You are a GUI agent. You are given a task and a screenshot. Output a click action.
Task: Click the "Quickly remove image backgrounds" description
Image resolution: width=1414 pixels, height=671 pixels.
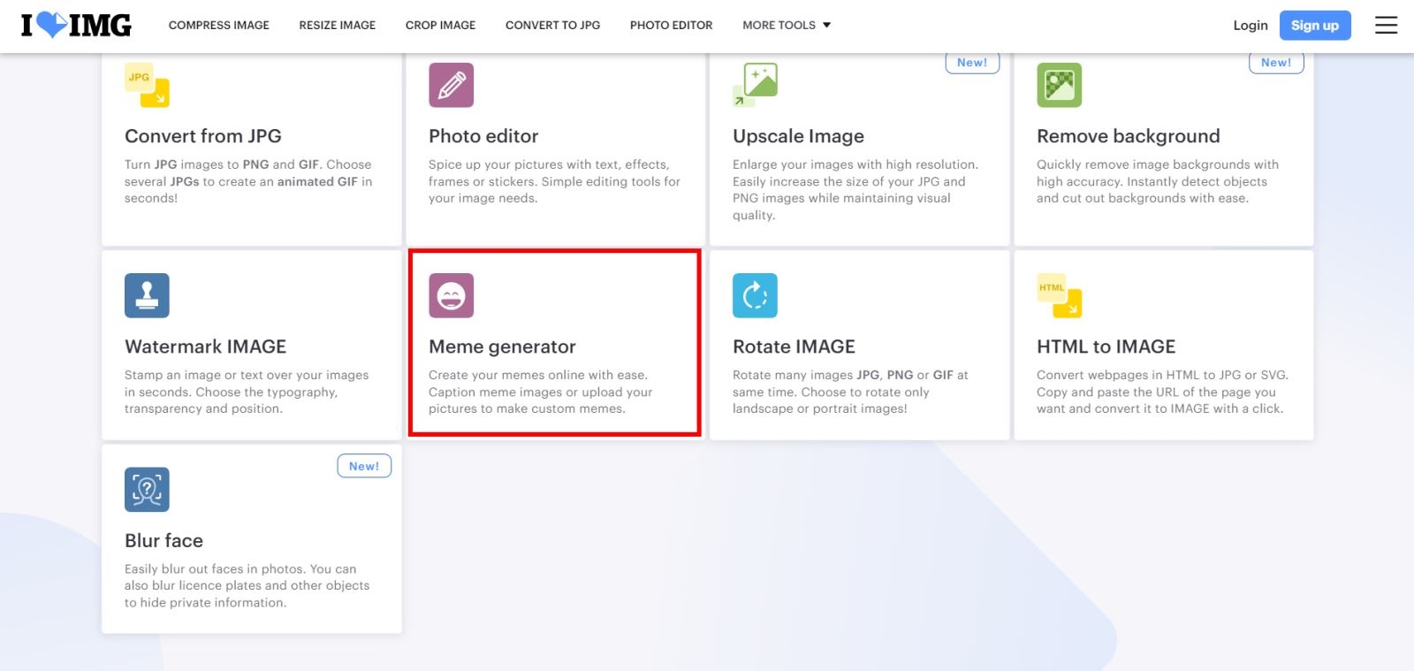(x=1158, y=181)
